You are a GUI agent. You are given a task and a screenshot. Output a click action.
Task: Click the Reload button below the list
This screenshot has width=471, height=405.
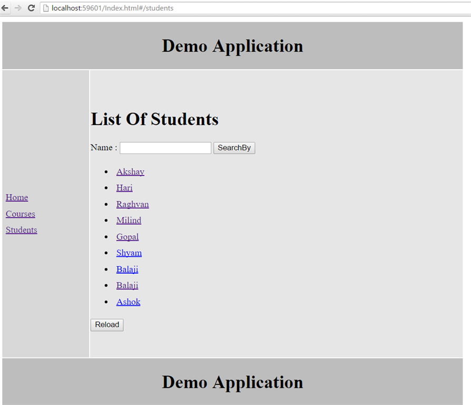(x=107, y=325)
